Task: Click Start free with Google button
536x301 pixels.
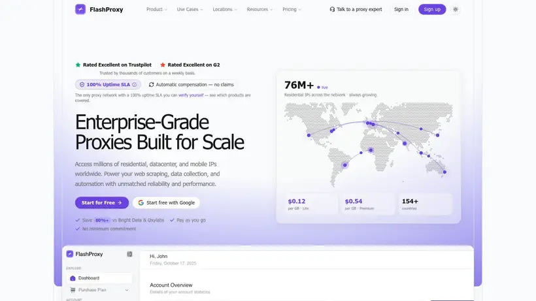Action: (166, 202)
